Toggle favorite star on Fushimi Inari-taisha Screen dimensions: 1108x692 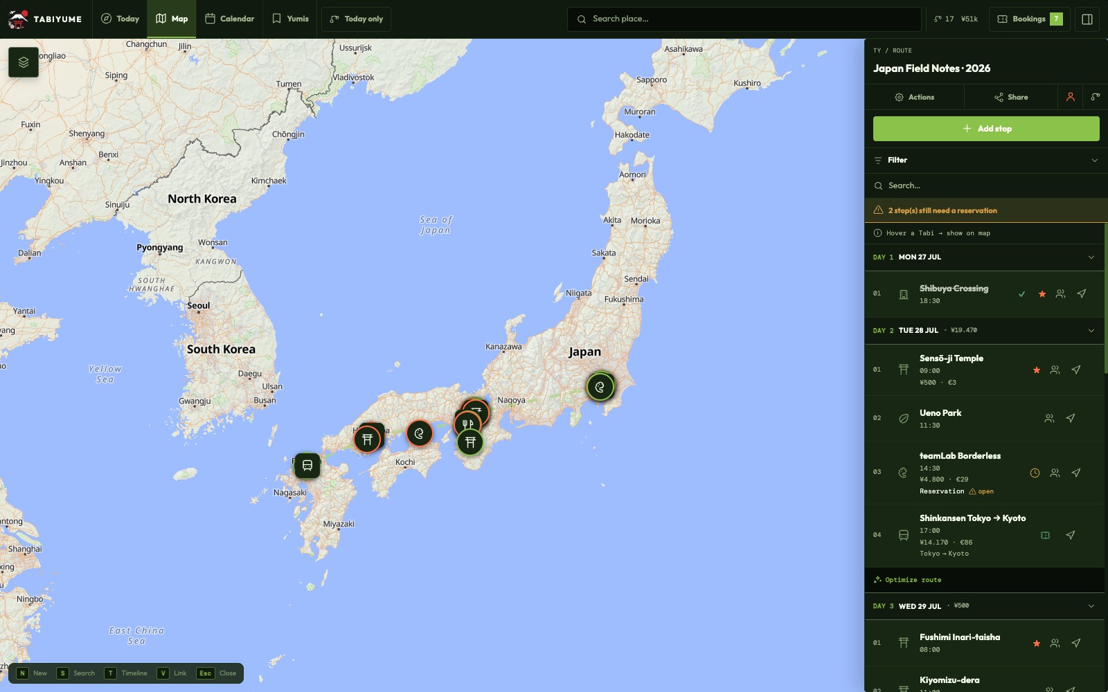[x=1036, y=643]
